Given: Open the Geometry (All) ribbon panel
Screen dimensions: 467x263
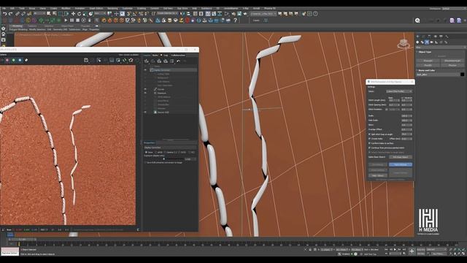Looking at the screenshot, I should point(60,29).
